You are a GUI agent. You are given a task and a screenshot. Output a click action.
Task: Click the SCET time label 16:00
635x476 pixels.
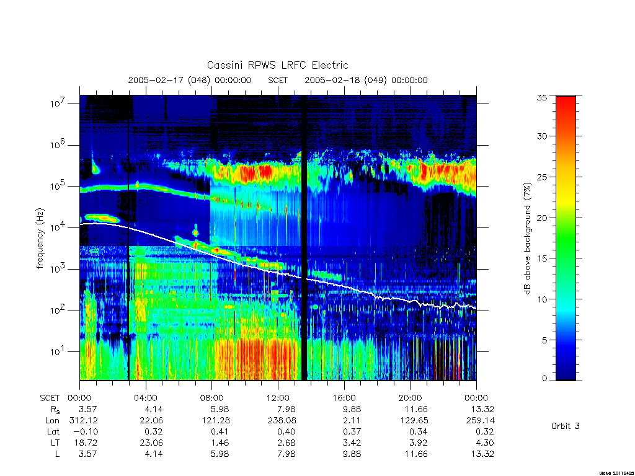[344, 398]
